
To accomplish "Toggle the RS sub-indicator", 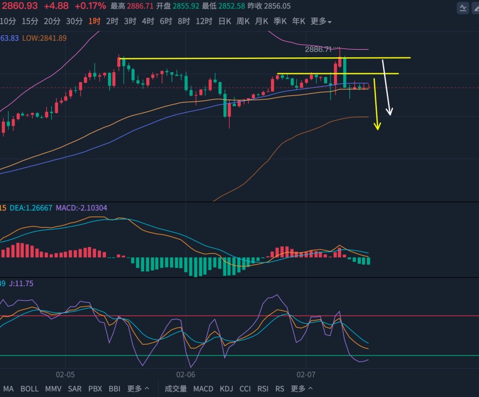I will 280,389.
